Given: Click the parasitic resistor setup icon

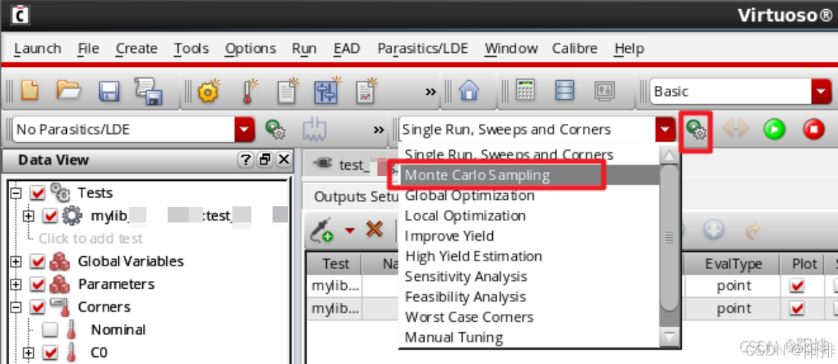Looking at the screenshot, I should (315, 130).
